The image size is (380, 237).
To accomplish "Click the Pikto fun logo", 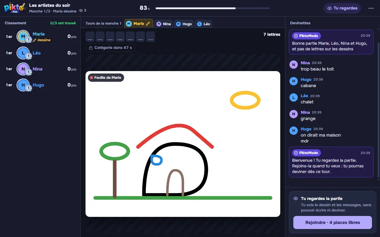I will [15, 8].
